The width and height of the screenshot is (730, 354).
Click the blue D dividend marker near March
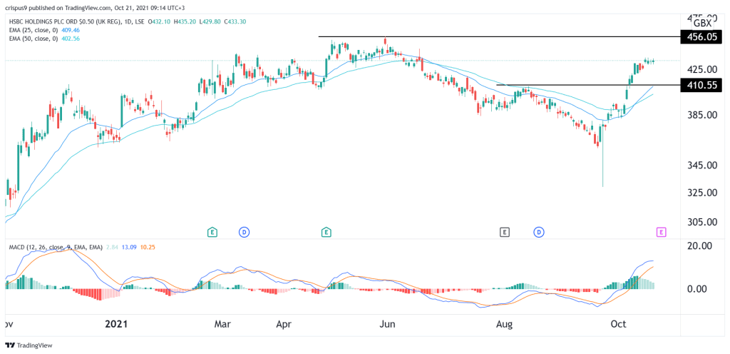point(244,231)
